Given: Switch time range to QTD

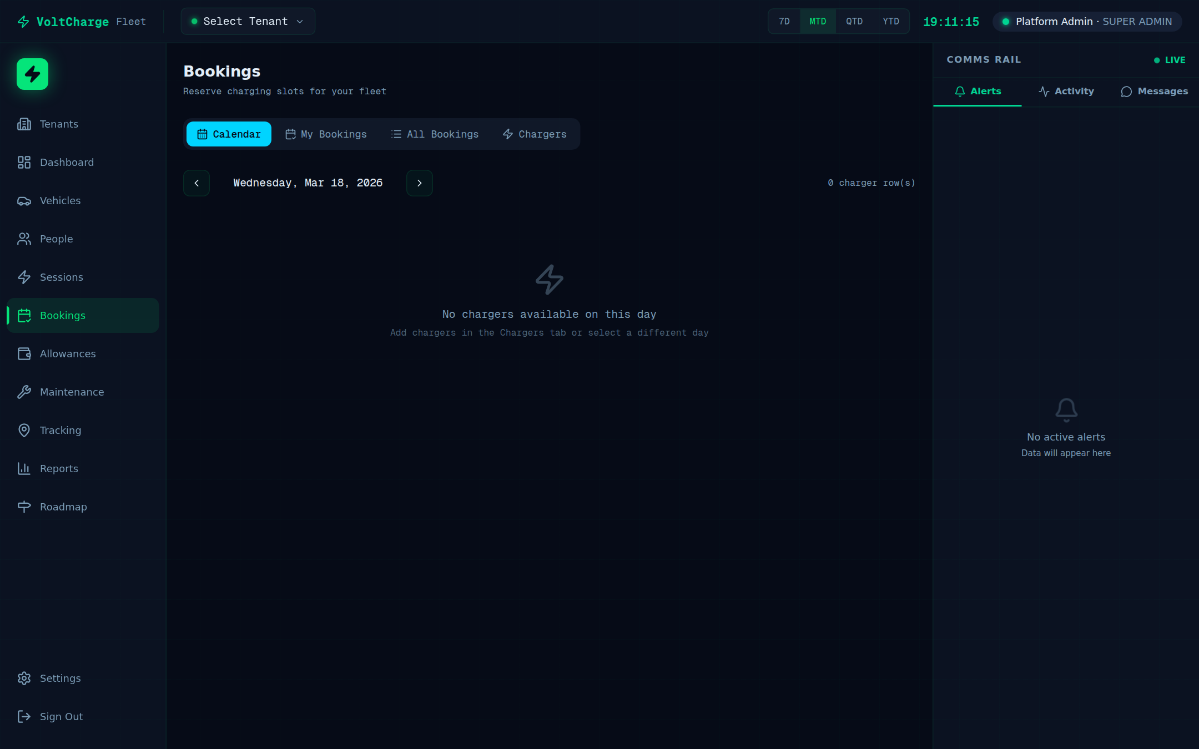Looking at the screenshot, I should coord(854,21).
